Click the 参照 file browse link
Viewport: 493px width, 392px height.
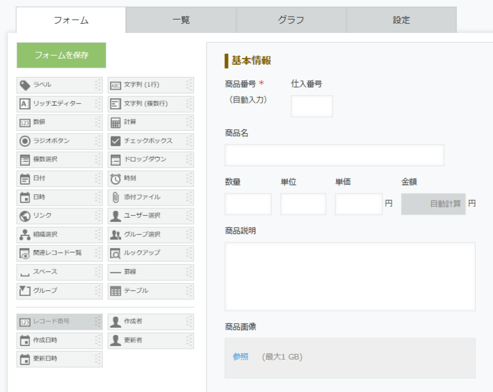click(x=241, y=357)
